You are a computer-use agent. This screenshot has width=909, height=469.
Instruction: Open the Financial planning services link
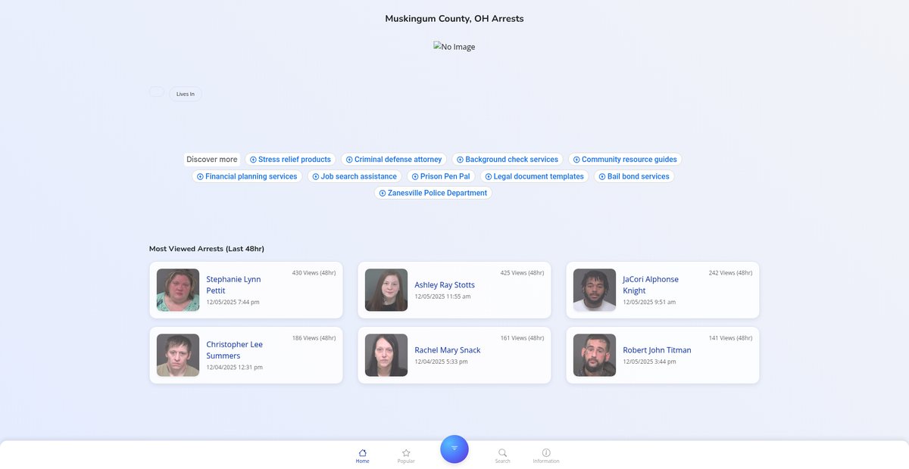247,176
